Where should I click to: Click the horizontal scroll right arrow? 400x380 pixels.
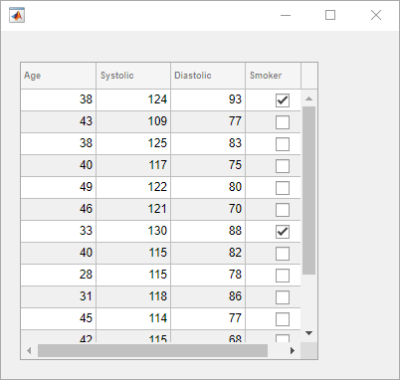[x=293, y=350]
